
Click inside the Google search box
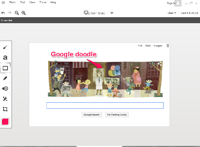105,105
